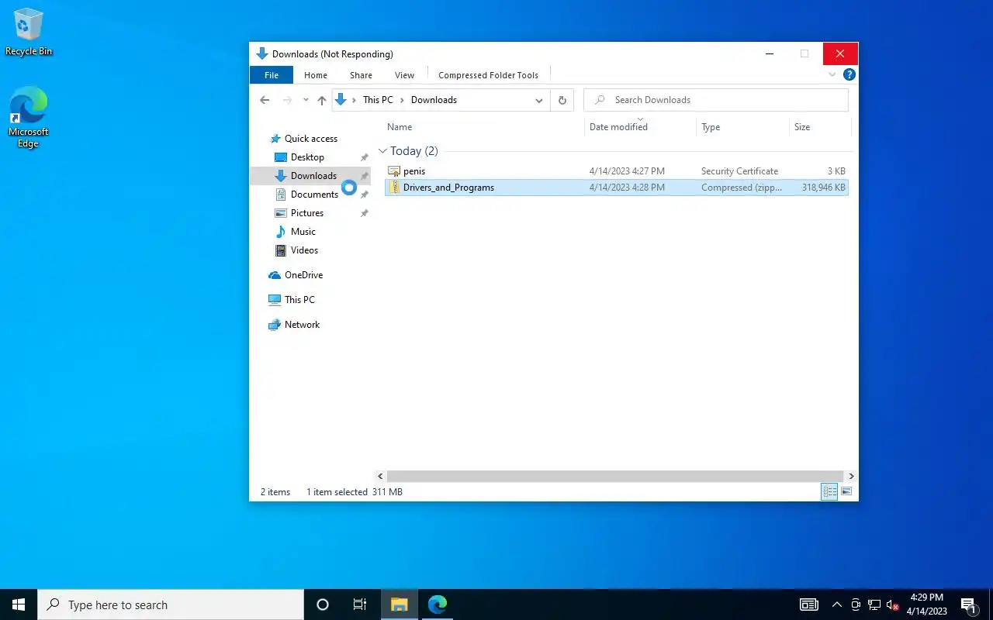Open the recent locations dropdown
Image resolution: width=993 pixels, height=620 pixels.
306,100
